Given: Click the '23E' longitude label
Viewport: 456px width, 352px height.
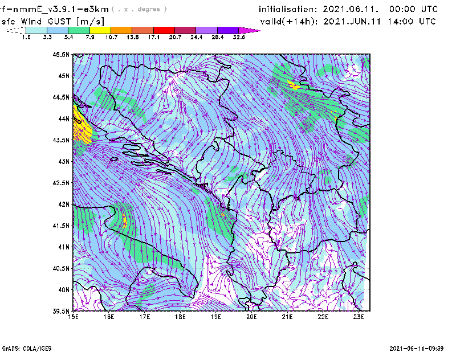Looking at the screenshot, I should pyautogui.click(x=359, y=317).
